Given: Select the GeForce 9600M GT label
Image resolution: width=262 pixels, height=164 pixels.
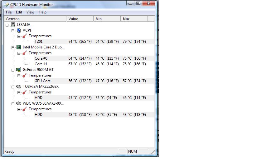Looking at the screenshot, I should 38,70.
